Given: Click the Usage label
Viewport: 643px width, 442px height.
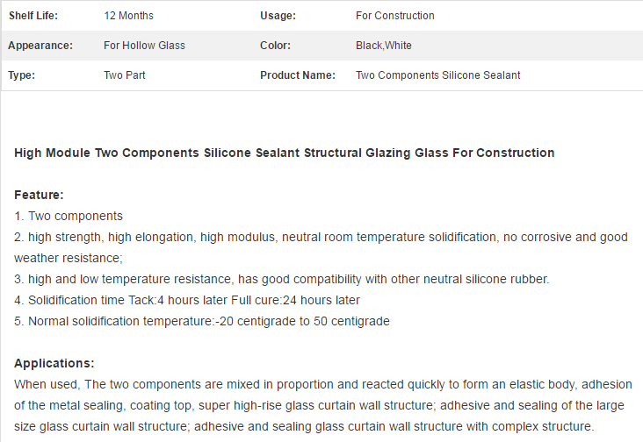Looking at the screenshot, I should (278, 16).
